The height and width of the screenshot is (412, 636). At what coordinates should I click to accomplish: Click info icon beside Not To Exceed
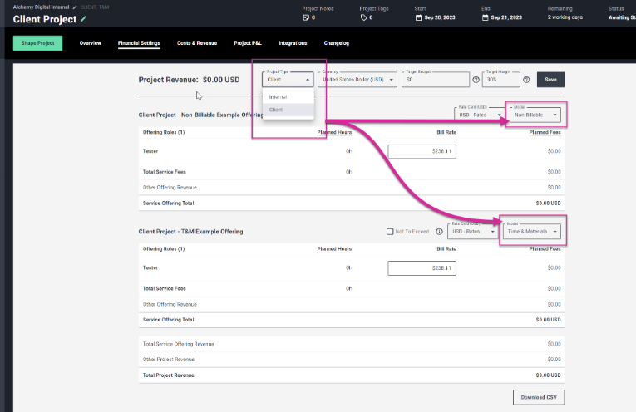[x=439, y=231]
